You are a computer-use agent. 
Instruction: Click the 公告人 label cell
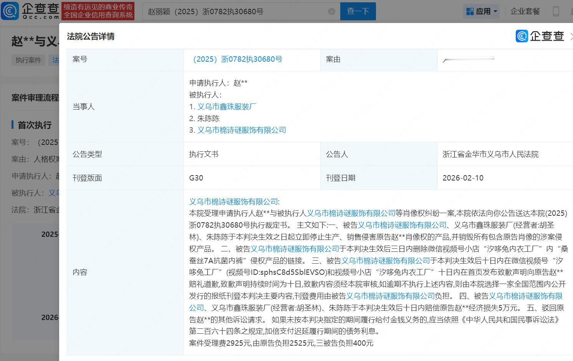(379, 154)
